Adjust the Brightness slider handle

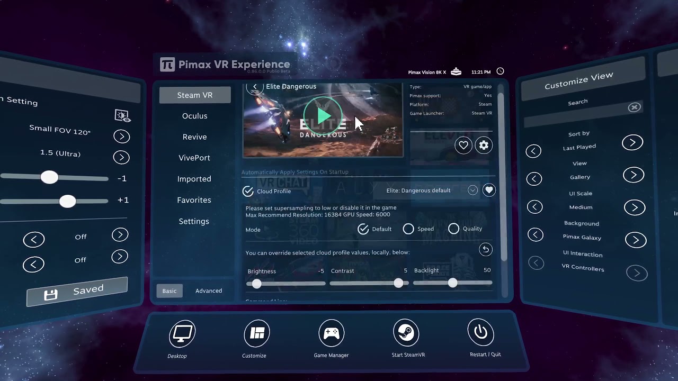[x=256, y=284]
